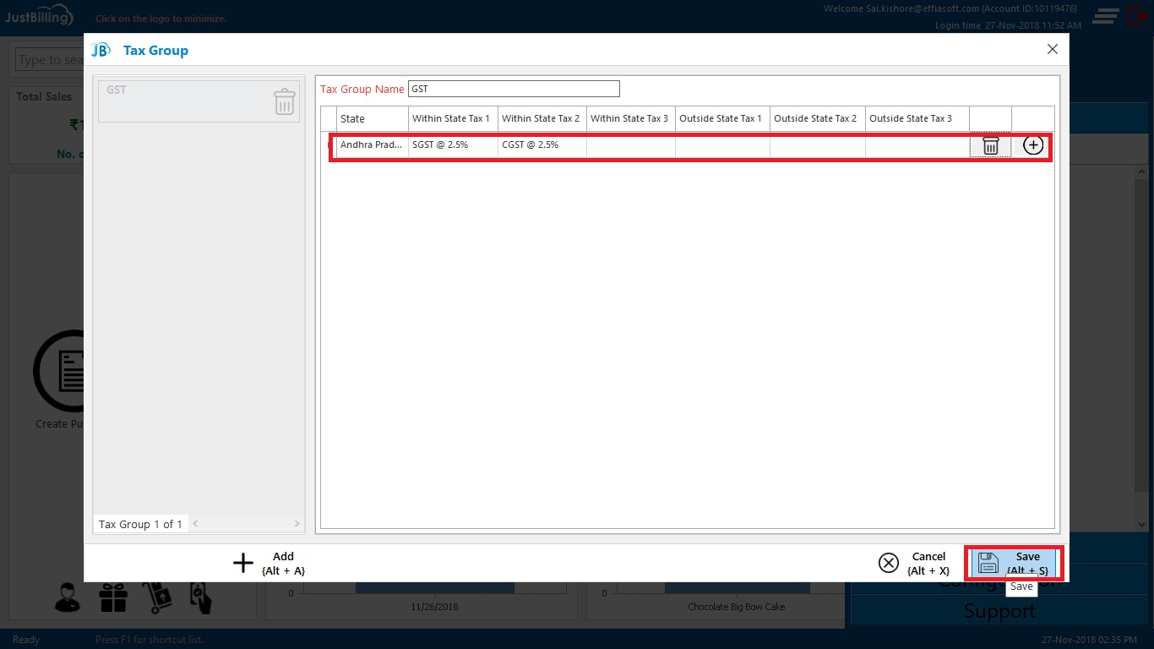This screenshot has width=1154, height=649.
Task: Click left arrow of tax group list scrollbar
Action: pyautogui.click(x=195, y=524)
